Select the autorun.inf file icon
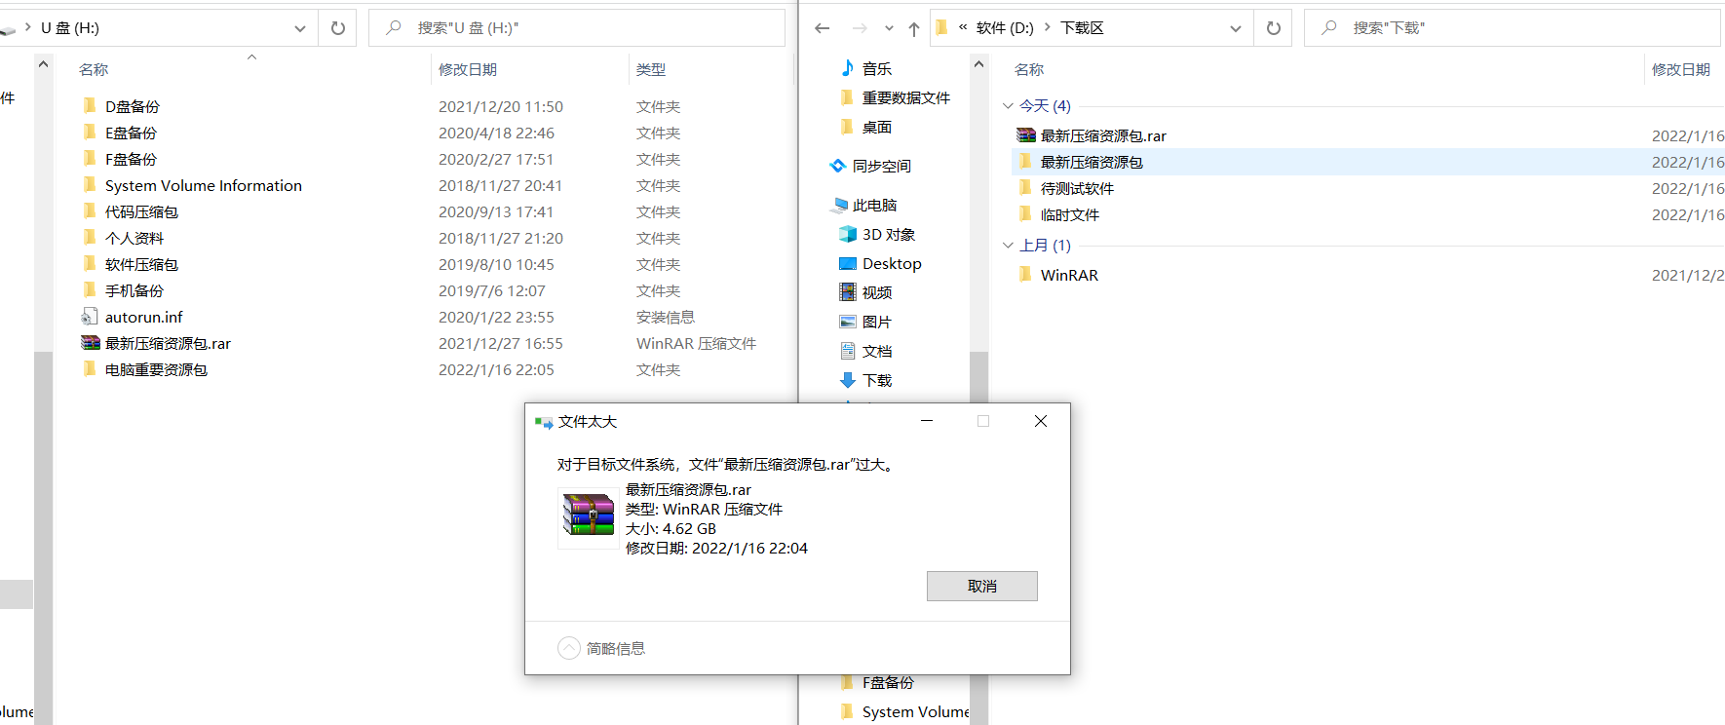The image size is (1725, 725). pyautogui.click(x=90, y=317)
